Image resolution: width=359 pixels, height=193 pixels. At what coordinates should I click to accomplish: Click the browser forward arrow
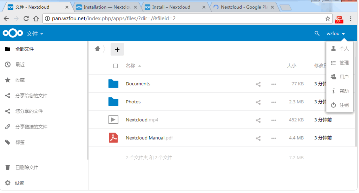tap(16, 19)
